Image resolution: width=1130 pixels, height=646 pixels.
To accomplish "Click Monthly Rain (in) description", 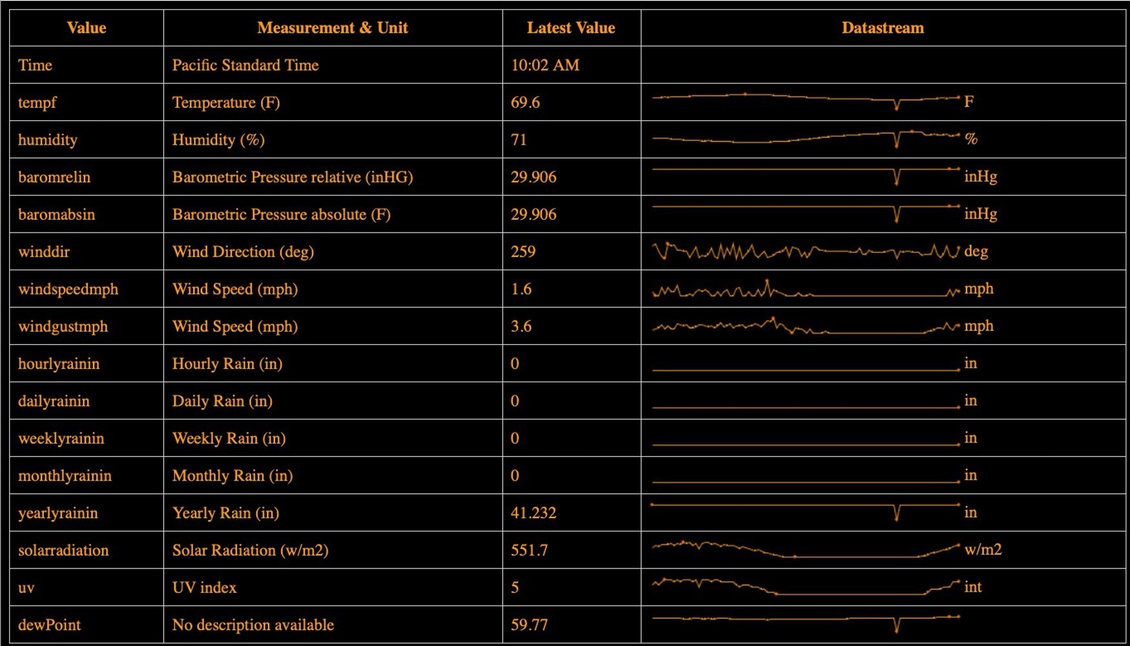I will coord(232,477).
